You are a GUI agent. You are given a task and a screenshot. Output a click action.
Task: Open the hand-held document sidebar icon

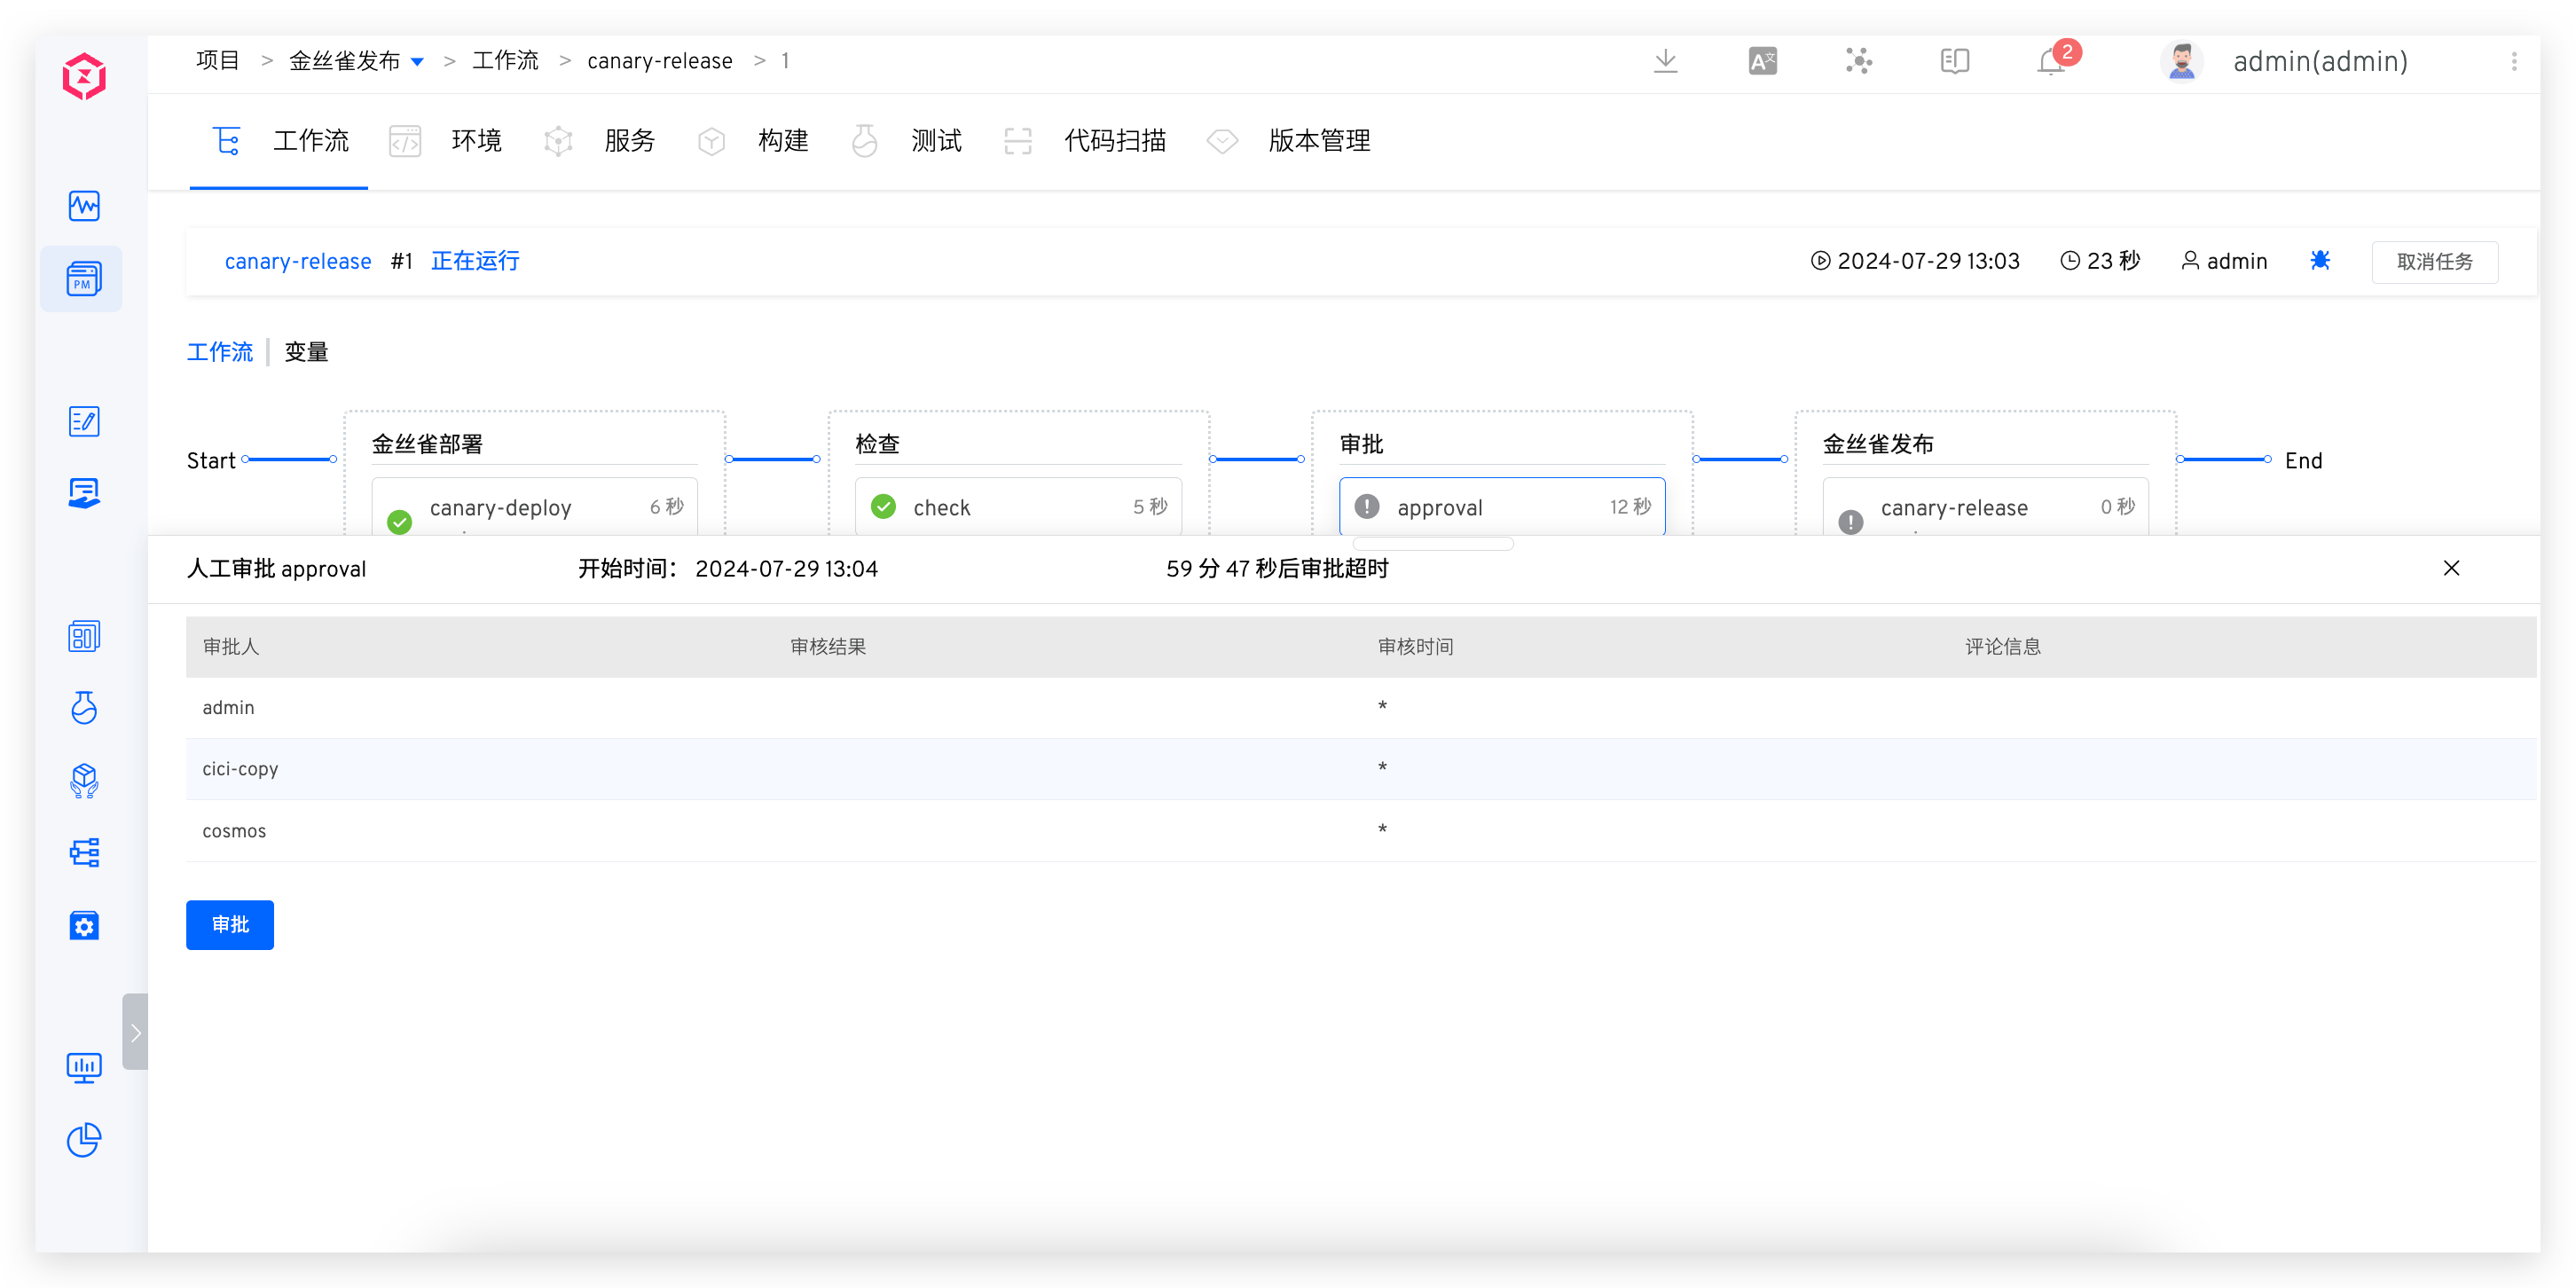pyautogui.click(x=84, y=493)
